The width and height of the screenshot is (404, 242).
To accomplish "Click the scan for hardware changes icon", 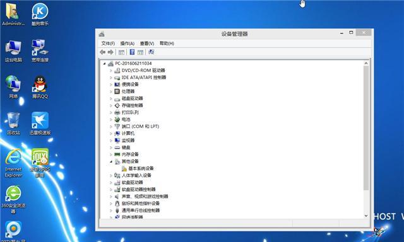I will 151,52.
